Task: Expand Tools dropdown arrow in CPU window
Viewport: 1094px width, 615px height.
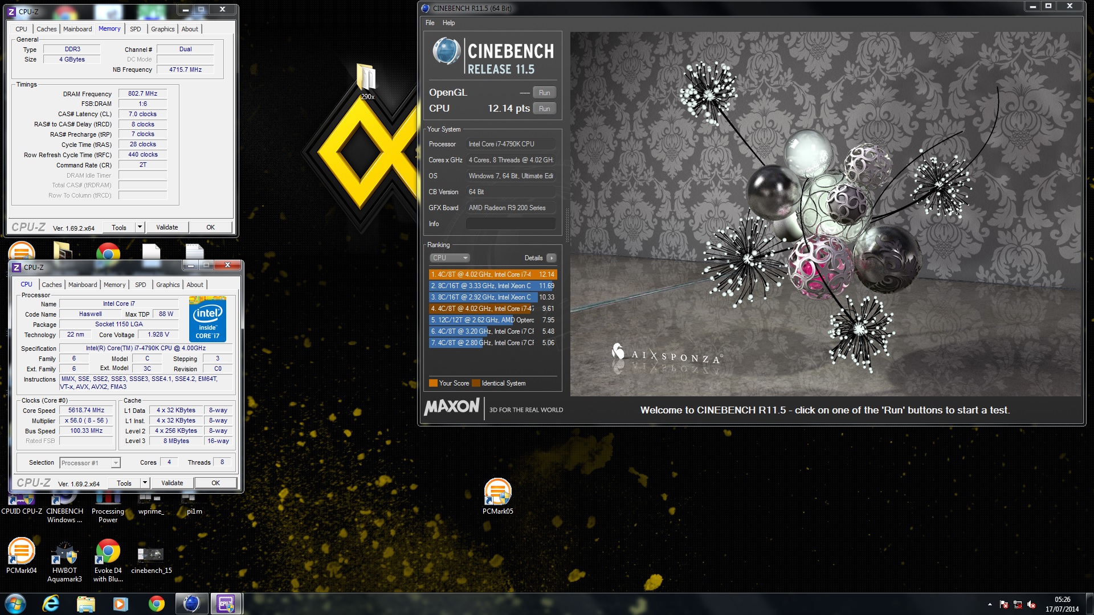Action: 145,483
